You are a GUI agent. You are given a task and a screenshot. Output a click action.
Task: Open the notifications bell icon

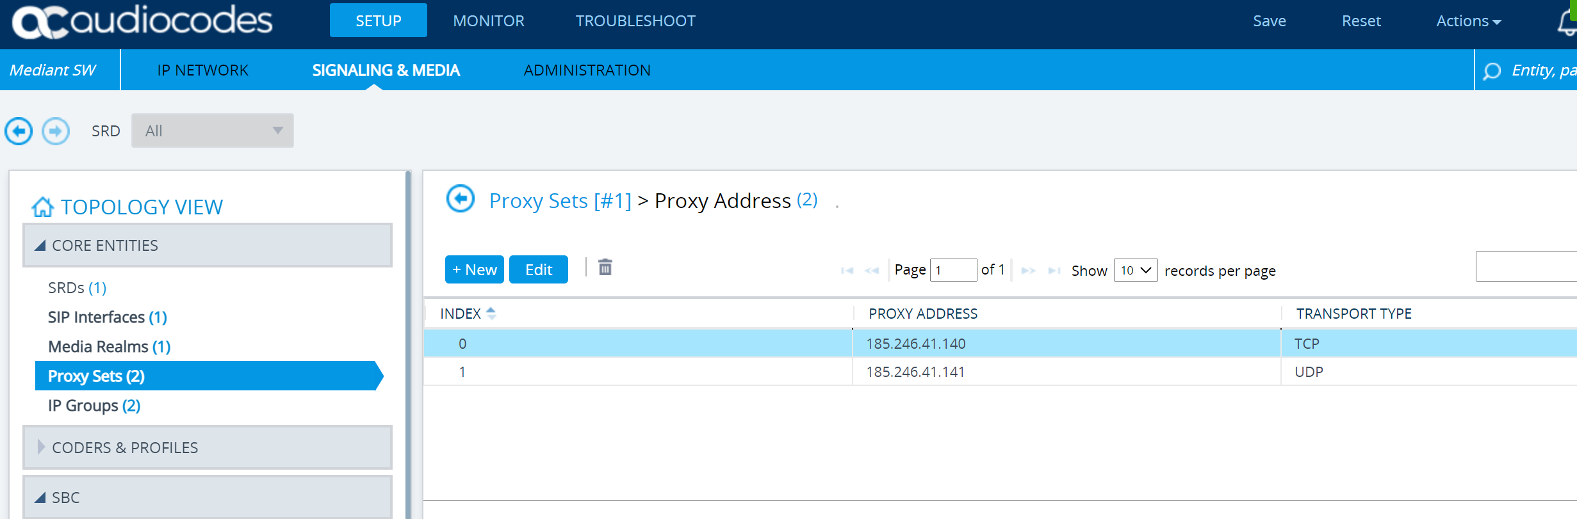(1567, 22)
